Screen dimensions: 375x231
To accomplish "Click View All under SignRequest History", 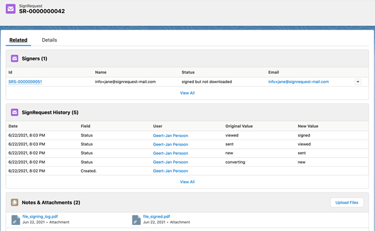I will click(187, 182).
